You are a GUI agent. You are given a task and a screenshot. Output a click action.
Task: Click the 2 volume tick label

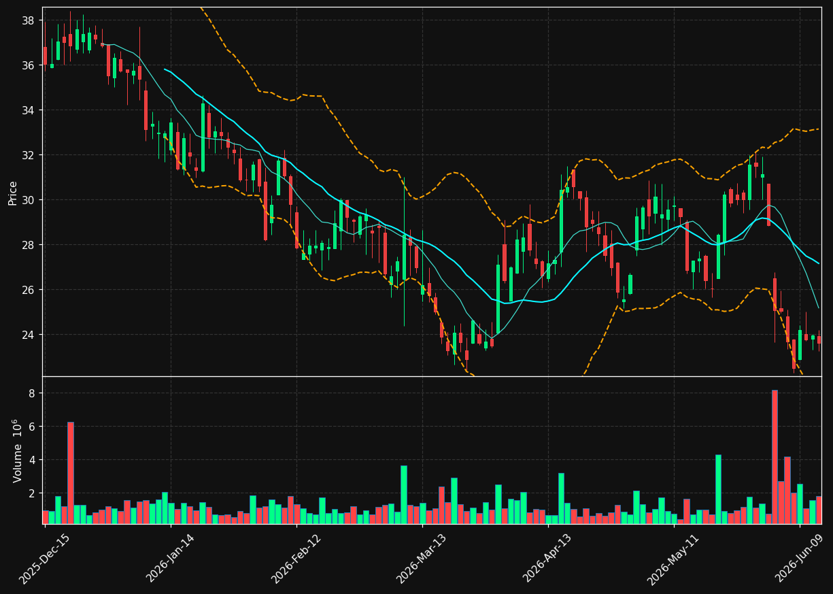[x=31, y=493]
